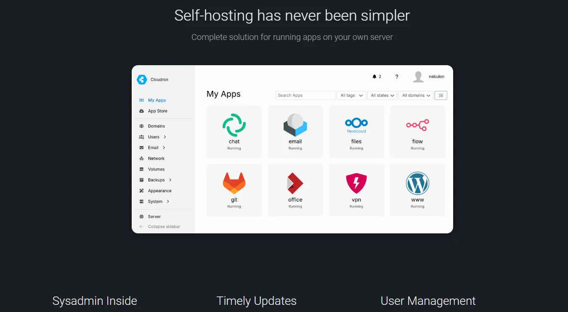Open the chat app icon
Image resolution: width=568 pixels, height=312 pixels.
coord(234,125)
